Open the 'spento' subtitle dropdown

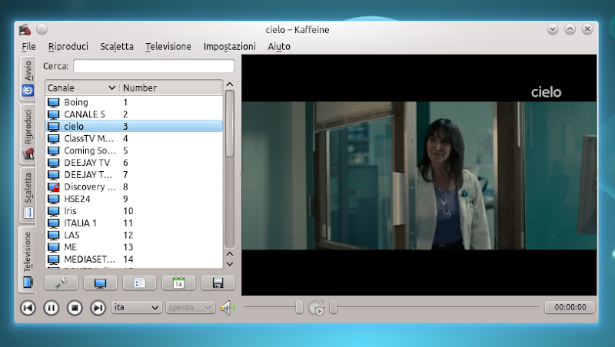190,307
